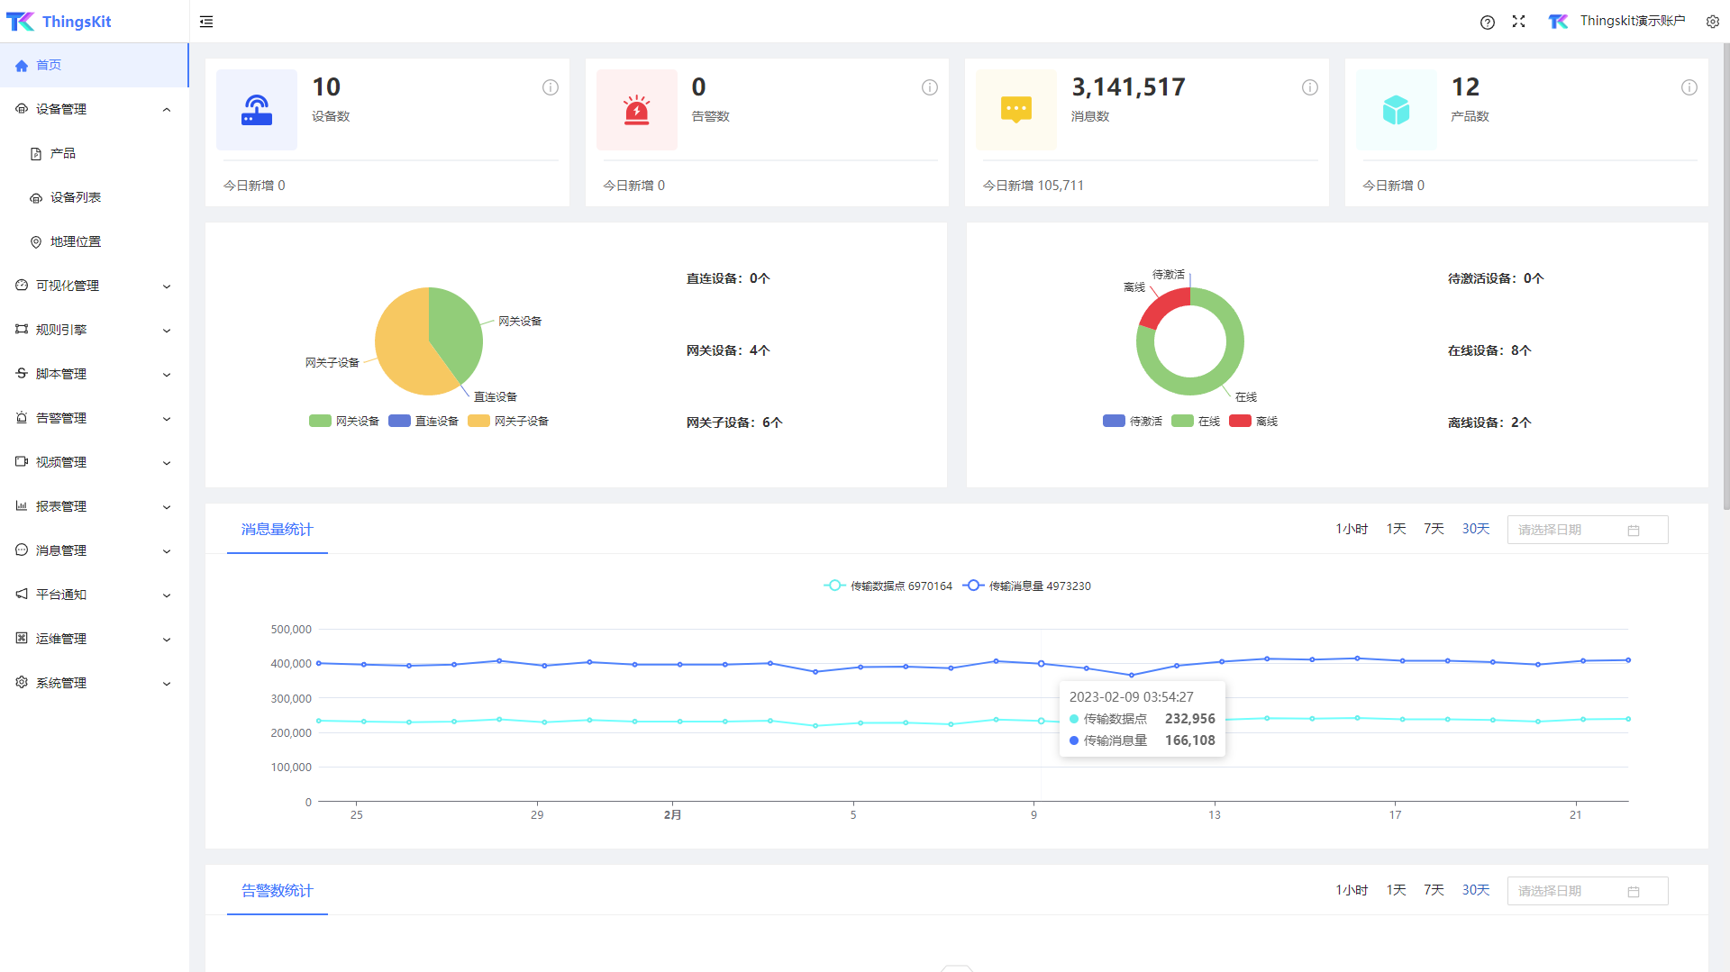Toggle 传输数据点 series in chart legend
The image size is (1730, 972).
pyautogui.click(x=888, y=586)
